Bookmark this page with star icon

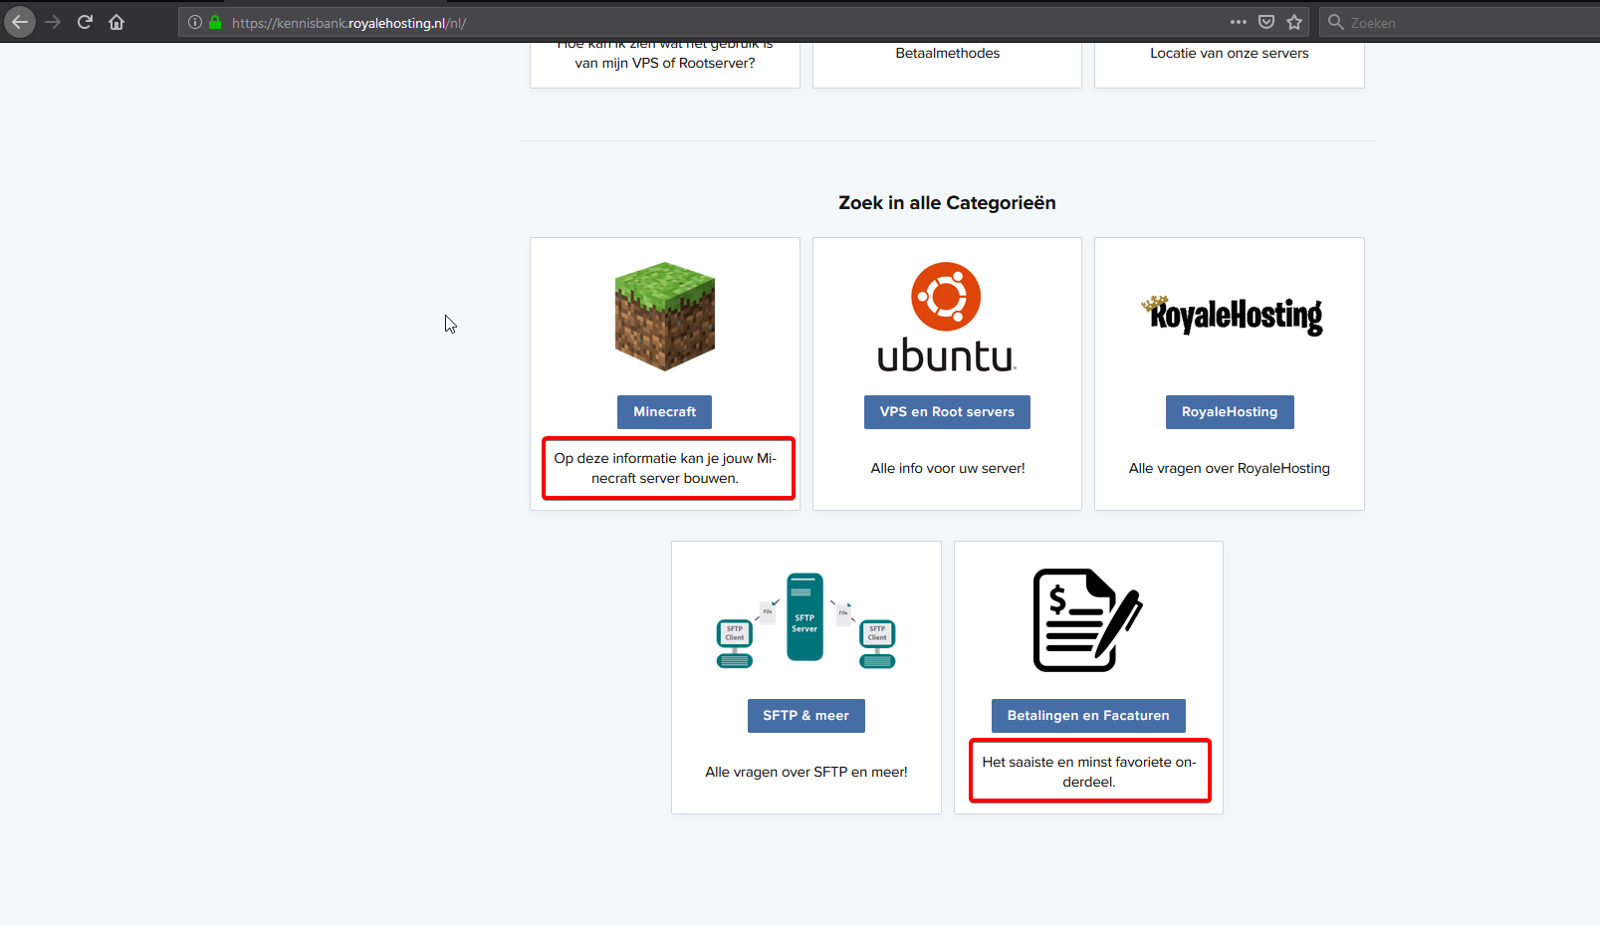tap(1294, 22)
